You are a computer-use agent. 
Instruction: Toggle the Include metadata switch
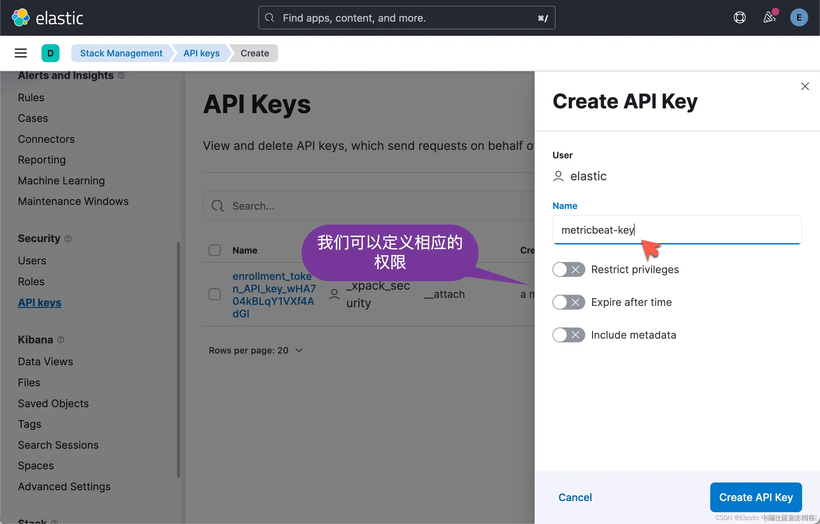point(568,335)
